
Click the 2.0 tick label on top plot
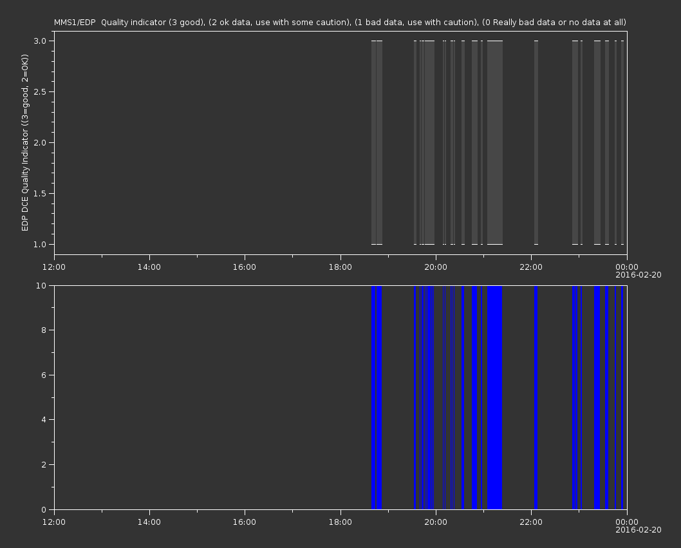[x=40, y=142]
